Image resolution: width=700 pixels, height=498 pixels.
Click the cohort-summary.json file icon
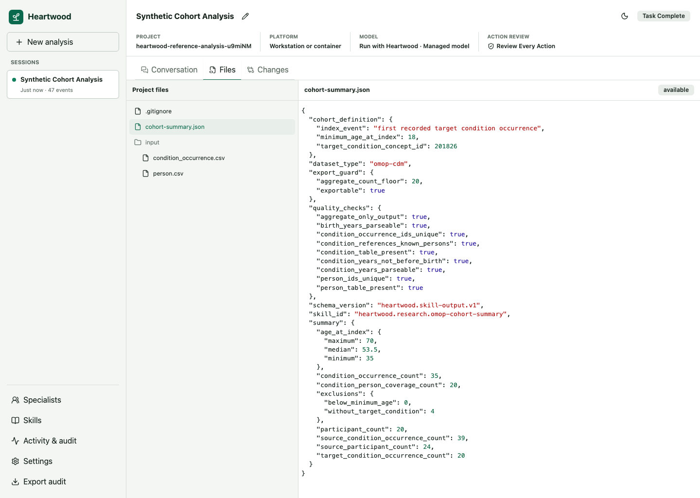coord(138,127)
